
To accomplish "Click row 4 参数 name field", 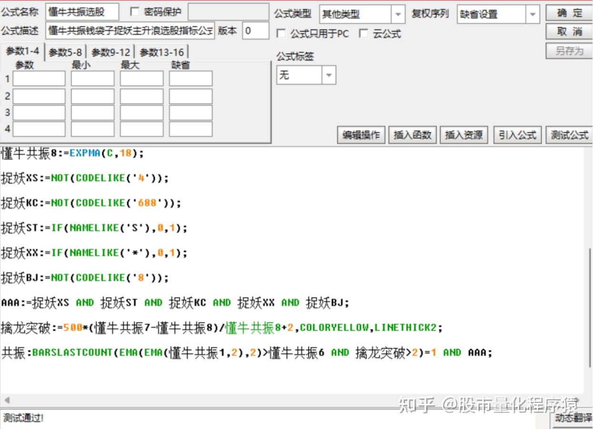I will coord(39,129).
